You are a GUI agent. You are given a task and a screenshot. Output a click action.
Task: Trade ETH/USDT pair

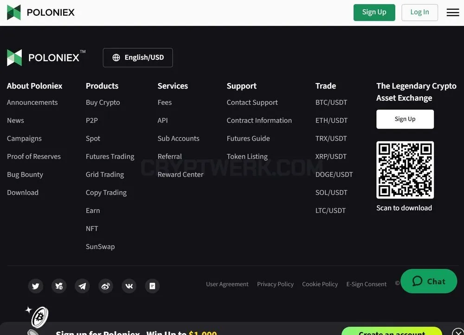click(331, 121)
